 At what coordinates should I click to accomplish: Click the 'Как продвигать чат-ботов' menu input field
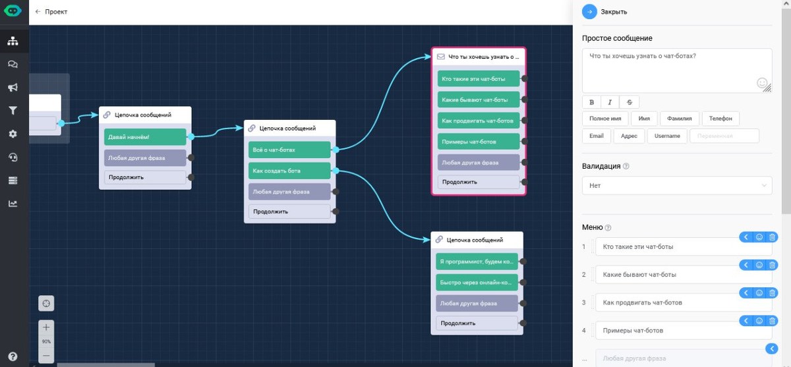tap(666, 302)
